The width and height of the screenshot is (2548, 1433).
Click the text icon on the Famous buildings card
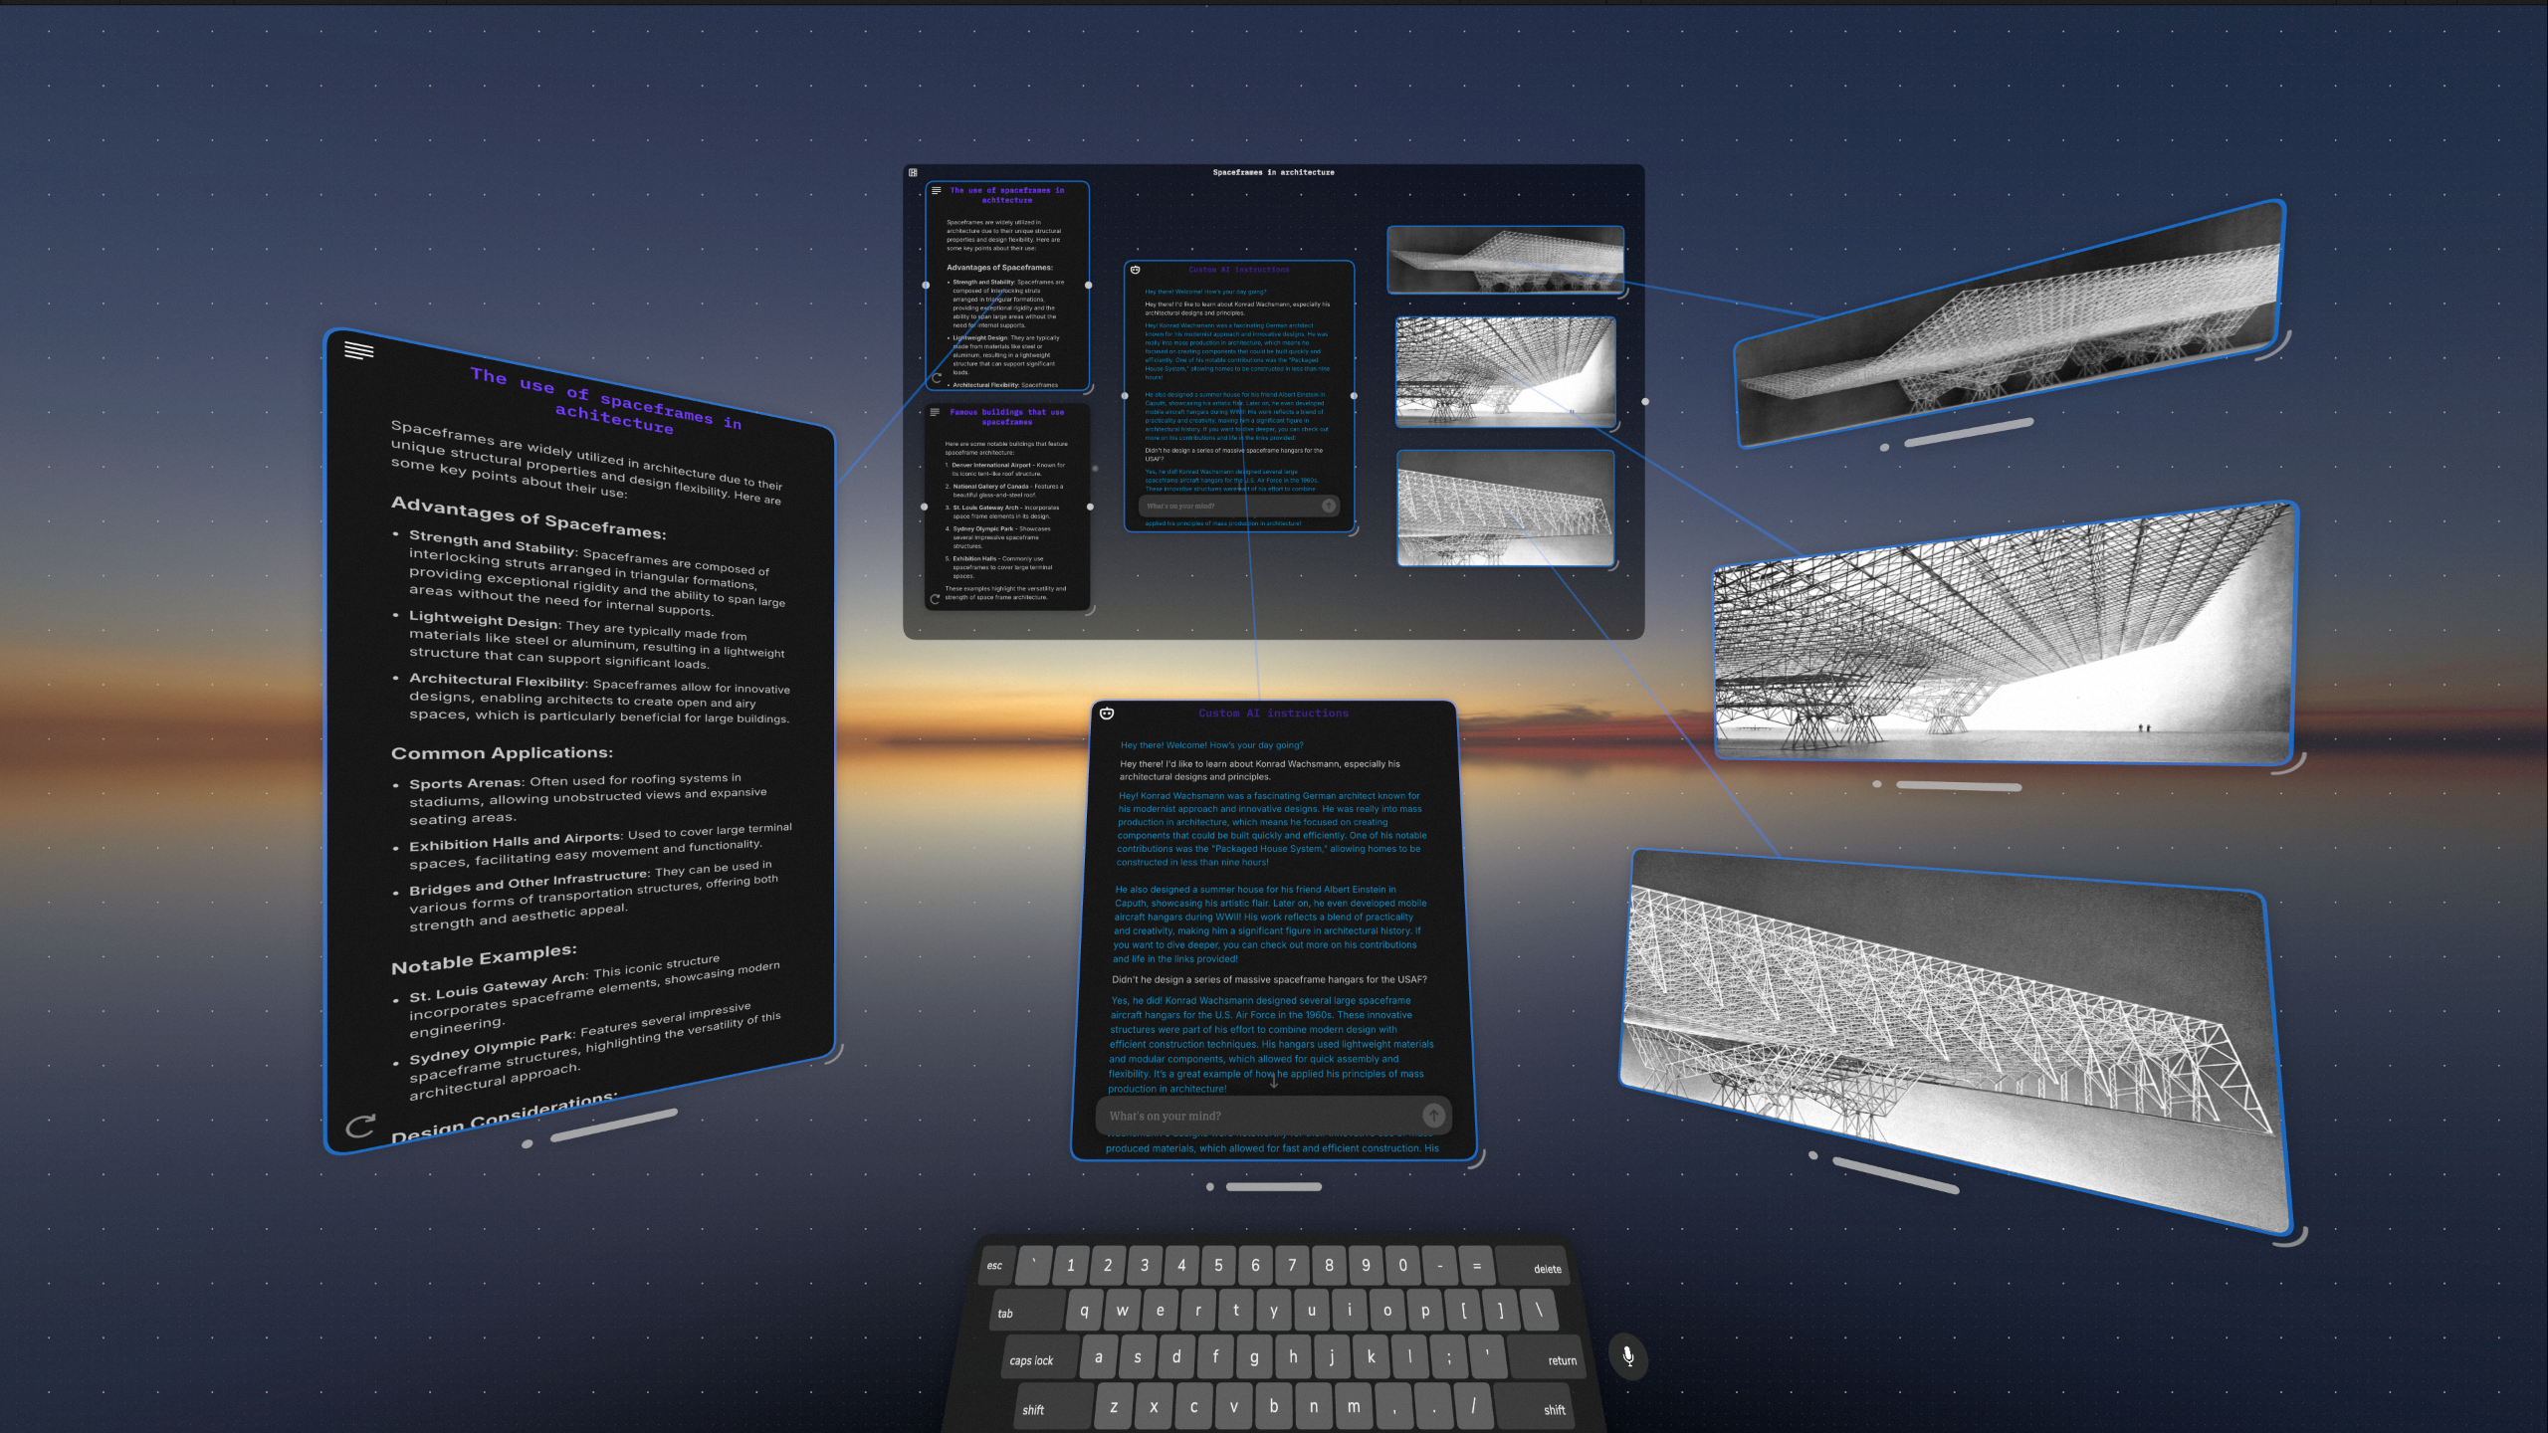(x=935, y=412)
